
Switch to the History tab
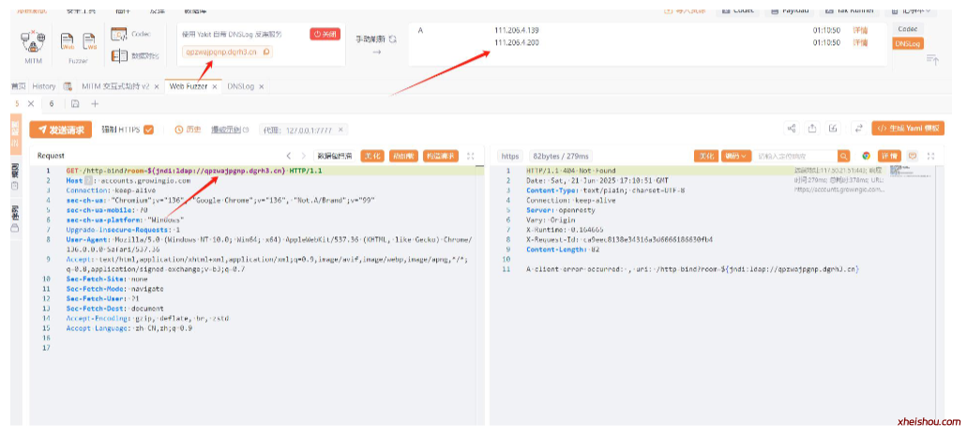(x=44, y=86)
